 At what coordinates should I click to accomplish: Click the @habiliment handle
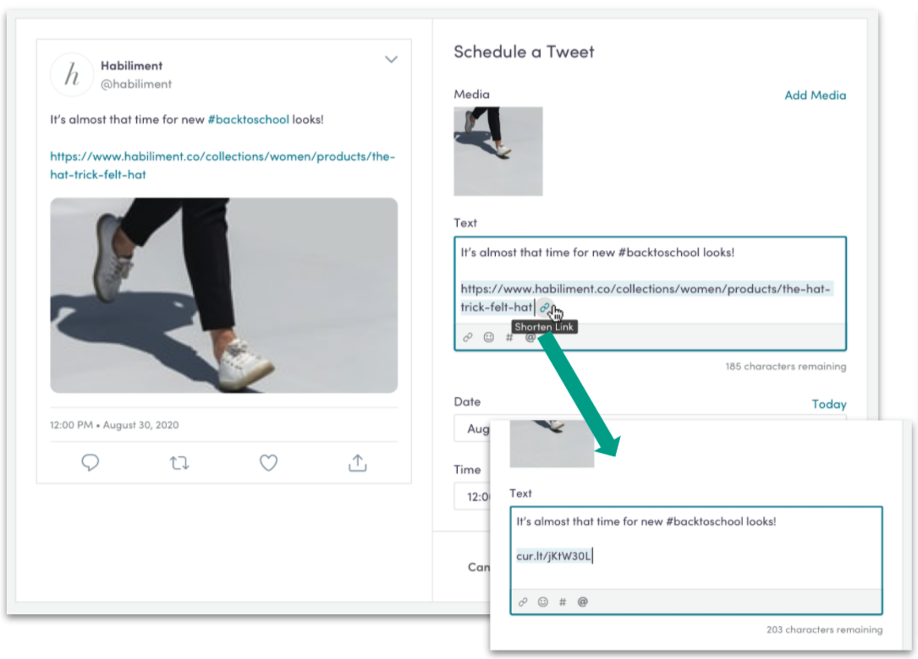[x=136, y=84]
